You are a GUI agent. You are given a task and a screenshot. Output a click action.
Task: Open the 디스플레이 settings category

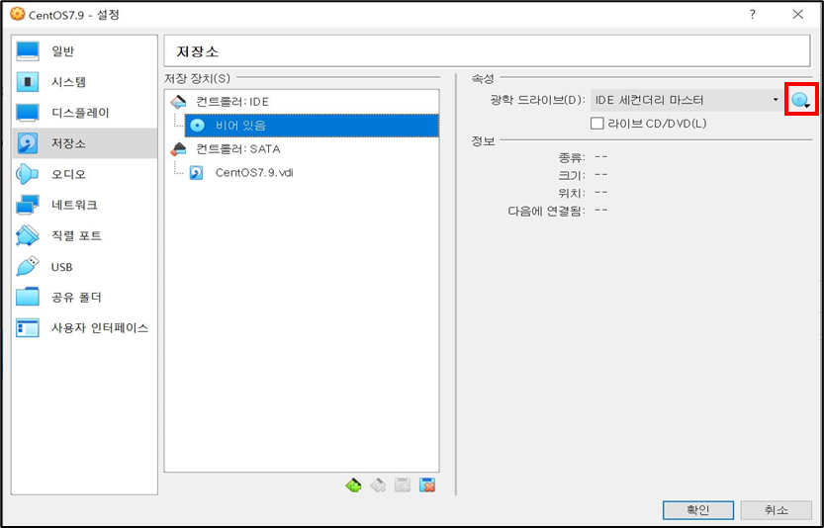point(84,113)
